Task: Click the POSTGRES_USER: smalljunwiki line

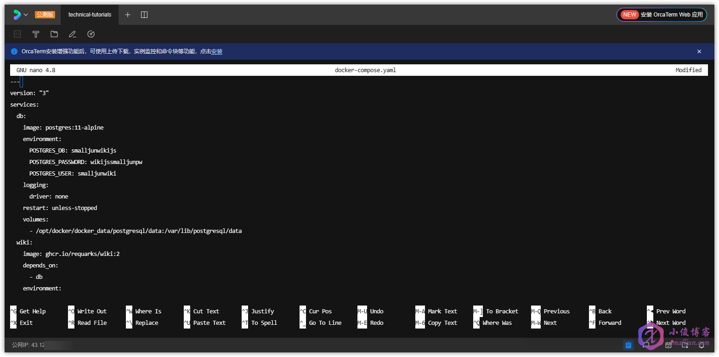Action: 73,174
